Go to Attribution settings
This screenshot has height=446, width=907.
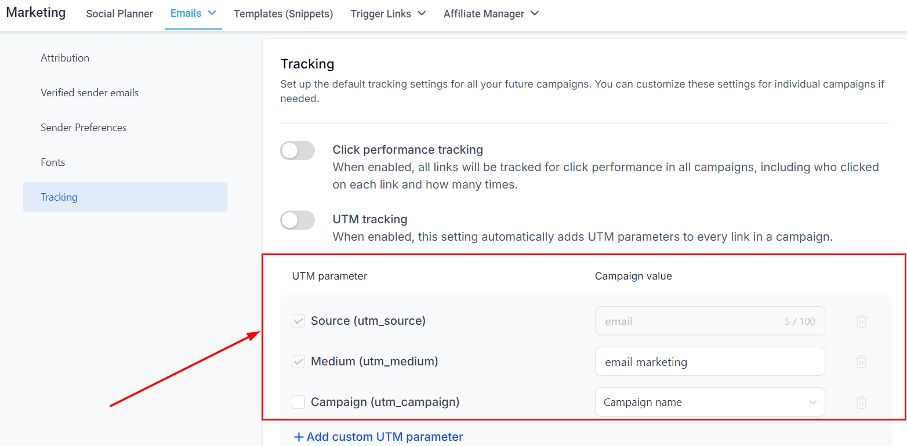(x=65, y=58)
